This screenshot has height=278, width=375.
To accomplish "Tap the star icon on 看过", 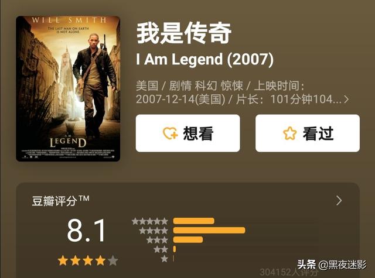I will pyautogui.click(x=289, y=133).
